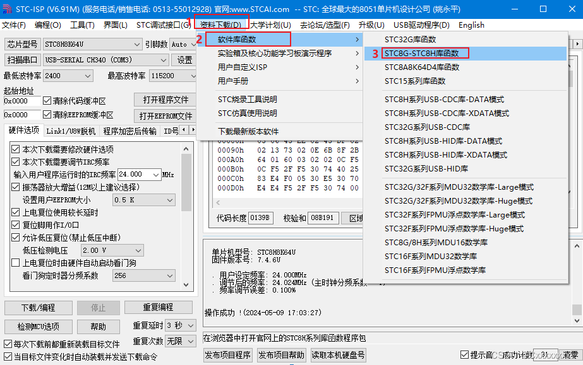Screen dimensions: 583x365
Task: Switch to the Link1/U8W脱机 tab
Action: 71,131
